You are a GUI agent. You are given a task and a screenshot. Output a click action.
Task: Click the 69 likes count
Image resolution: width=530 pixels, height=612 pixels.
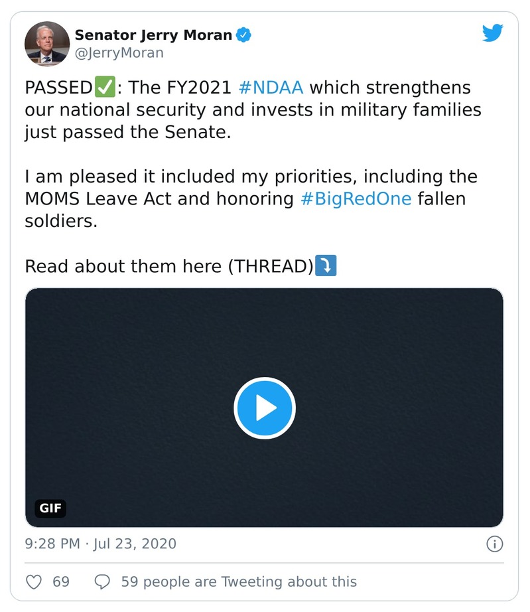click(61, 582)
